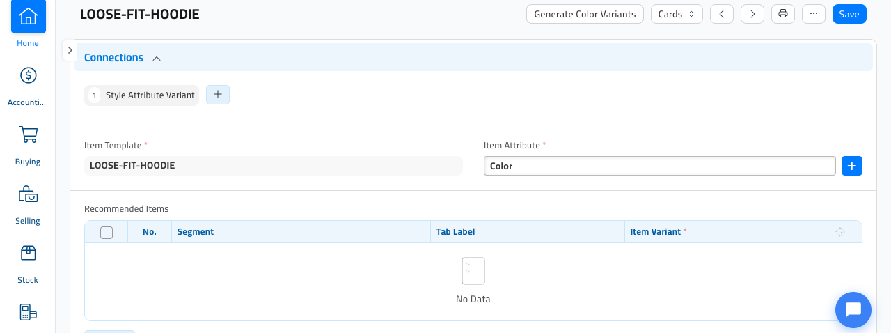The height and width of the screenshot is (333, 891).
Task: Click the No. column header
Action: 150,232
